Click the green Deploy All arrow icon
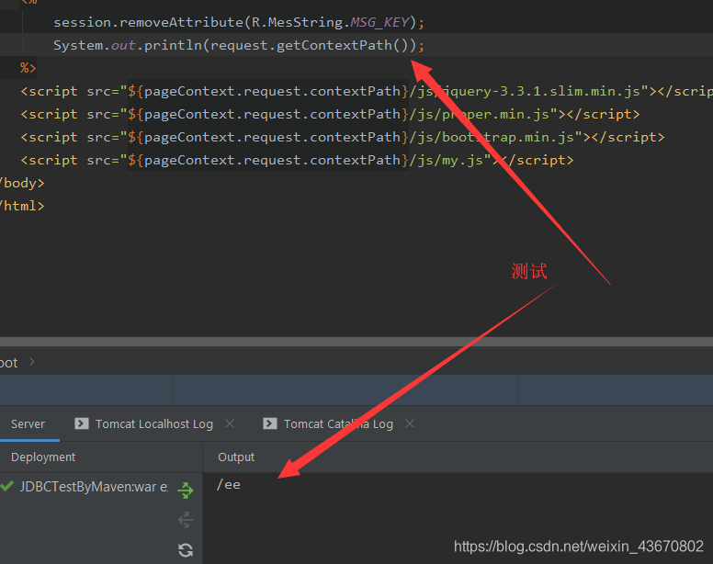Image resolution: width=713 pixels, height=564 pixels. (x=186, y=490)
